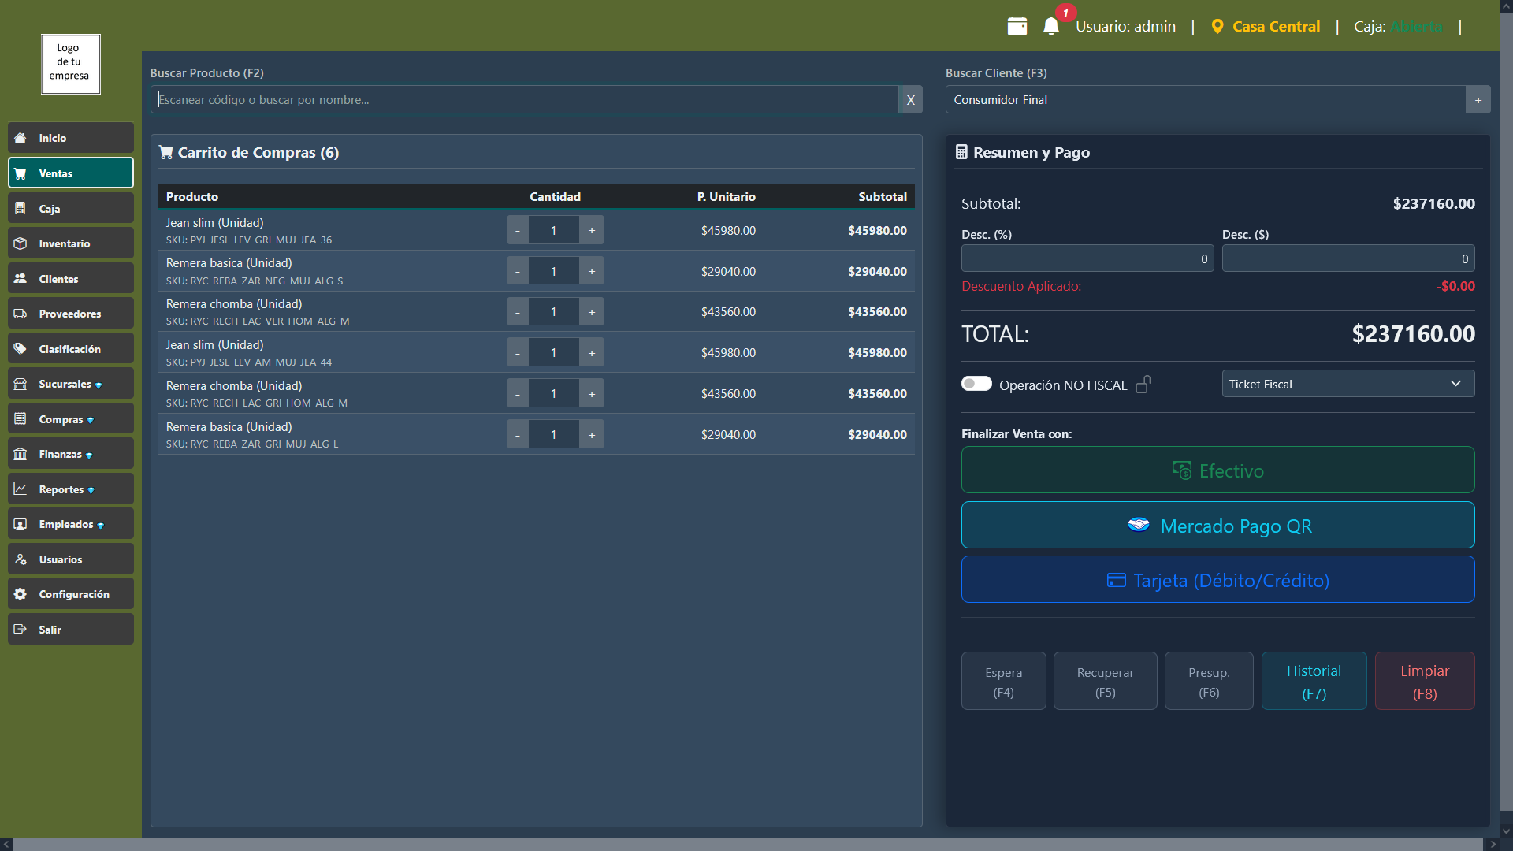Click the unlock icon beside NO FISCAL
This screenshot has height=851, width=1513.
pos(1143,385)
